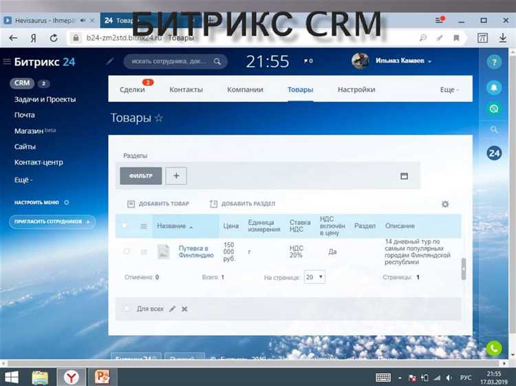Image resolution: width=516 pixels, height=386 pixels.
Task: Reload the page in the browser
Action: point(54,38)
